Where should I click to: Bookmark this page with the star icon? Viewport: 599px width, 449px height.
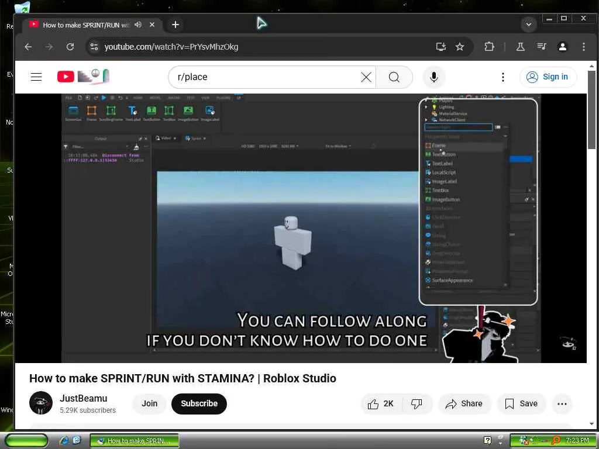[x=460, y=47]
